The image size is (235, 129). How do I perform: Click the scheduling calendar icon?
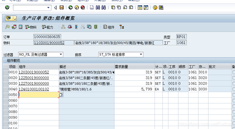pyautogui.click(x=14, y=27)
